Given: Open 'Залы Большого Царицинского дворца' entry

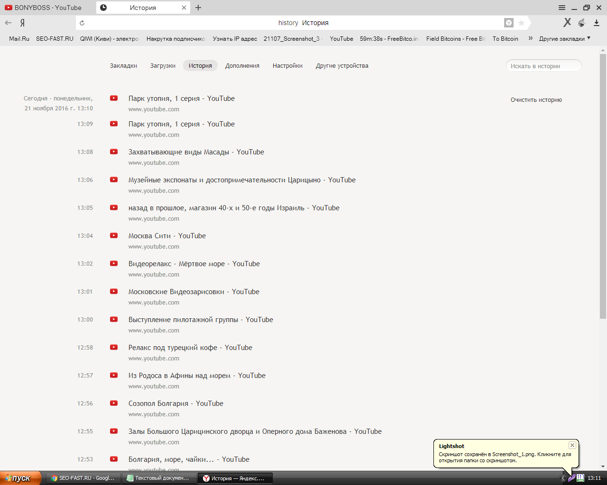Looking at the screenshot, I should pyautogui.click(x=255, y=431).
